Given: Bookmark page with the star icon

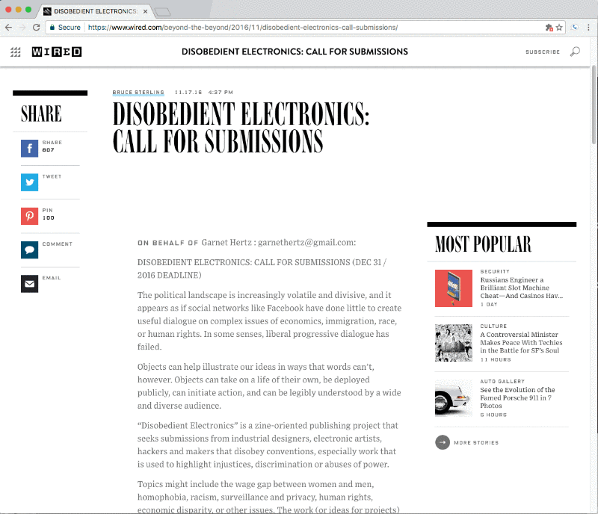Looking at the screenshot, I should [x=559, y=28].
